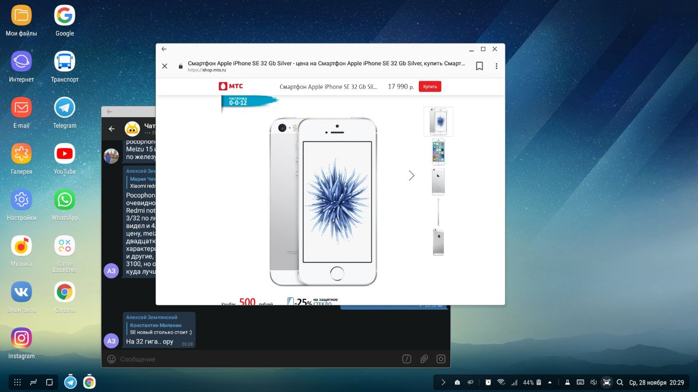Image resolution: width=698 pixels, height=392 pixels.
Task: Select the side-view iPhone thumbnail
Action: [x=438, y=212]
